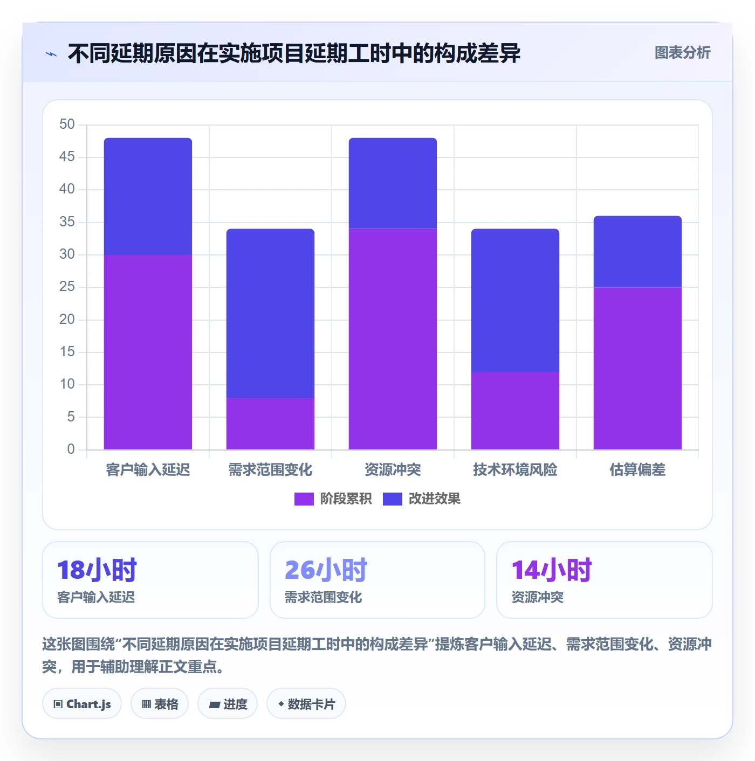Click the square icon in Chart.js tag

tap(58, 704)
